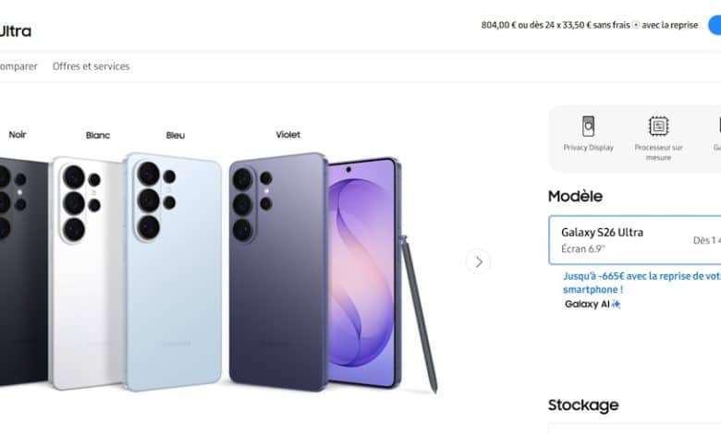Screen dimensions: 721x434
Task: Open the Offres et services tab
Action: click(x=91, y=66)
